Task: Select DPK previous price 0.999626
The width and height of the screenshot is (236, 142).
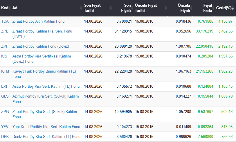Action: pos(183,136)
